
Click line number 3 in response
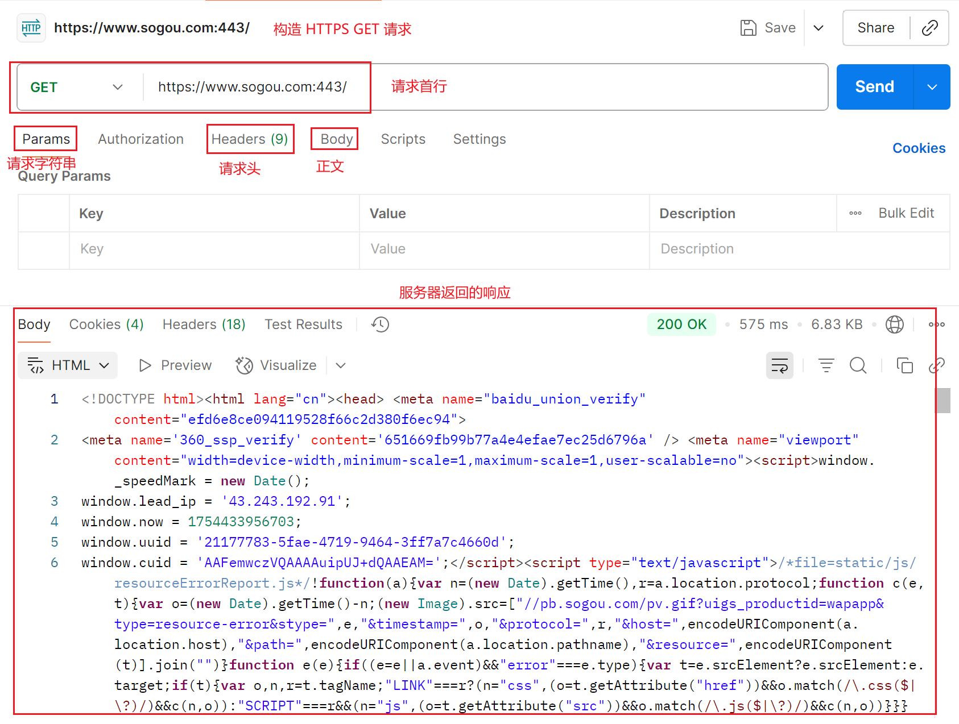[x=55, y=501]
